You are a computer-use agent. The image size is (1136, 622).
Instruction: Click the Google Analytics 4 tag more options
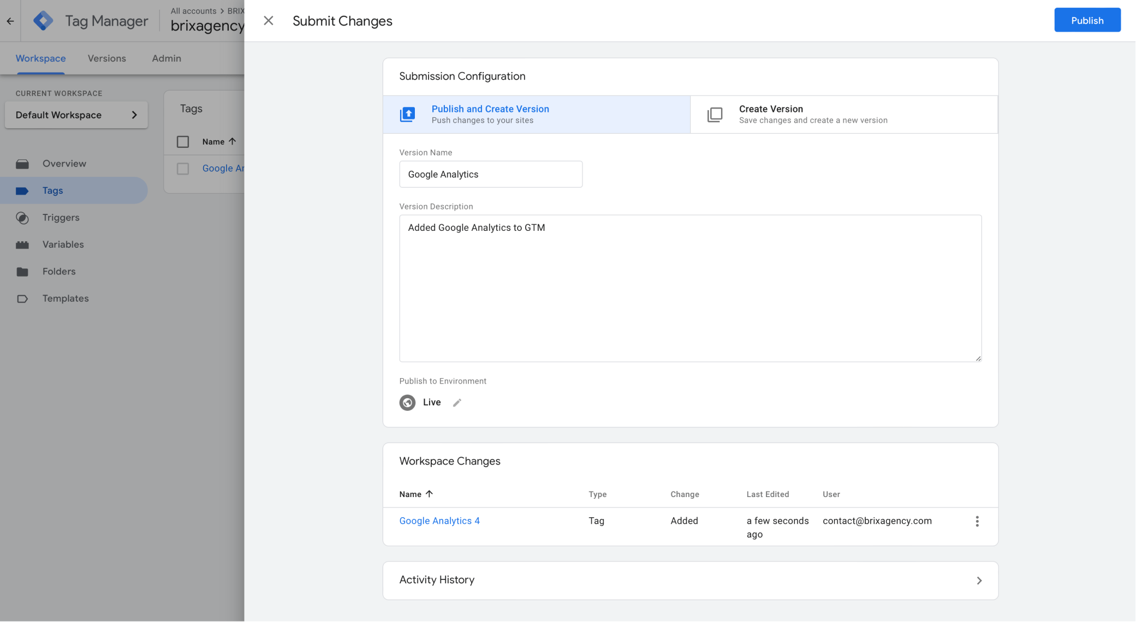point(978,521)
